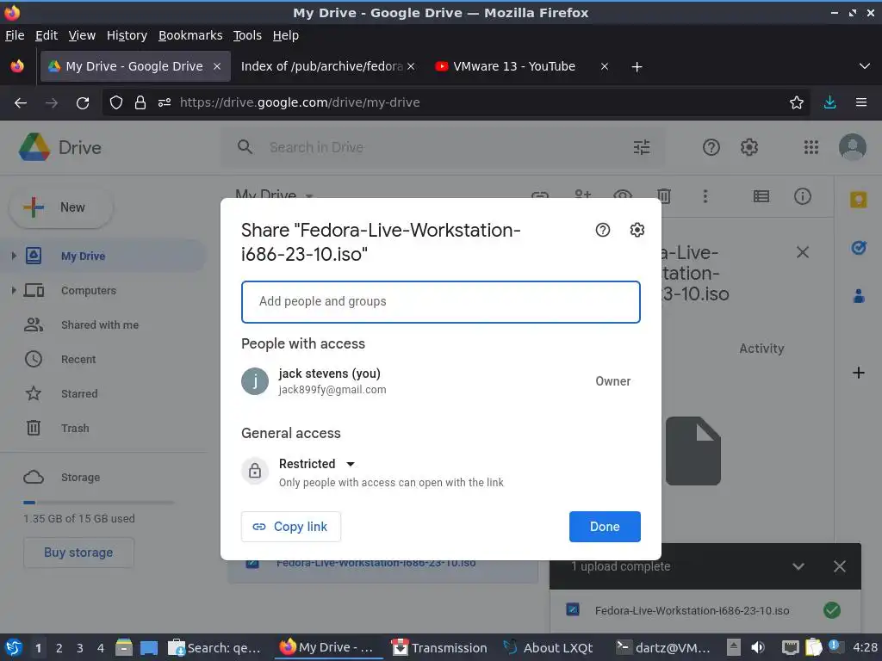Open share settings gear in dialog
Image resolution: width=882 pixels, height=661 pixels.
pyautogui.click(x=637, y=230)
